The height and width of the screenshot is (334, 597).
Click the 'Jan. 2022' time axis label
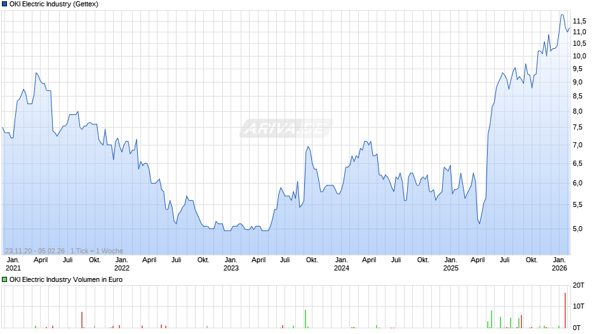[122, 264]
